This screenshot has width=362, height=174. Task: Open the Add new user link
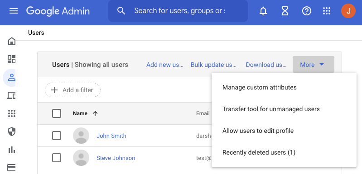point(165,65)
